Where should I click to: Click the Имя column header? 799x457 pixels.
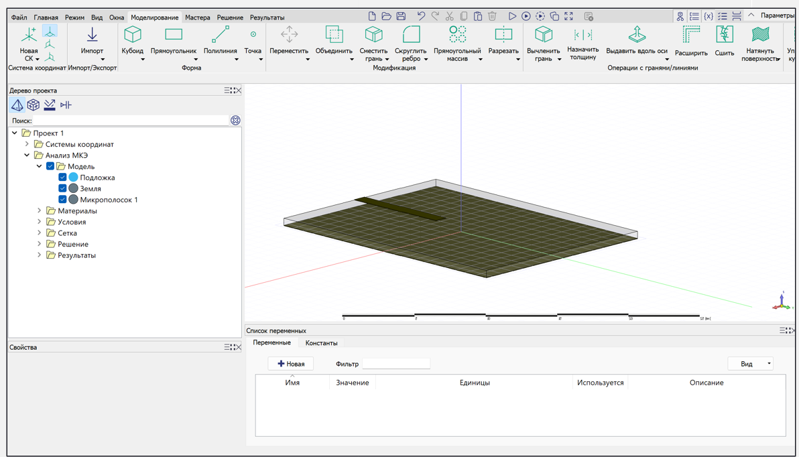[292, 383]
